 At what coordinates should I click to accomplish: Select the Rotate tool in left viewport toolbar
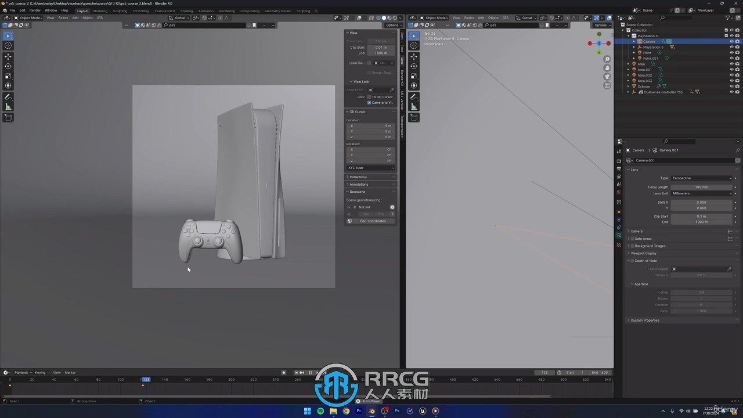tap(8, 66)
